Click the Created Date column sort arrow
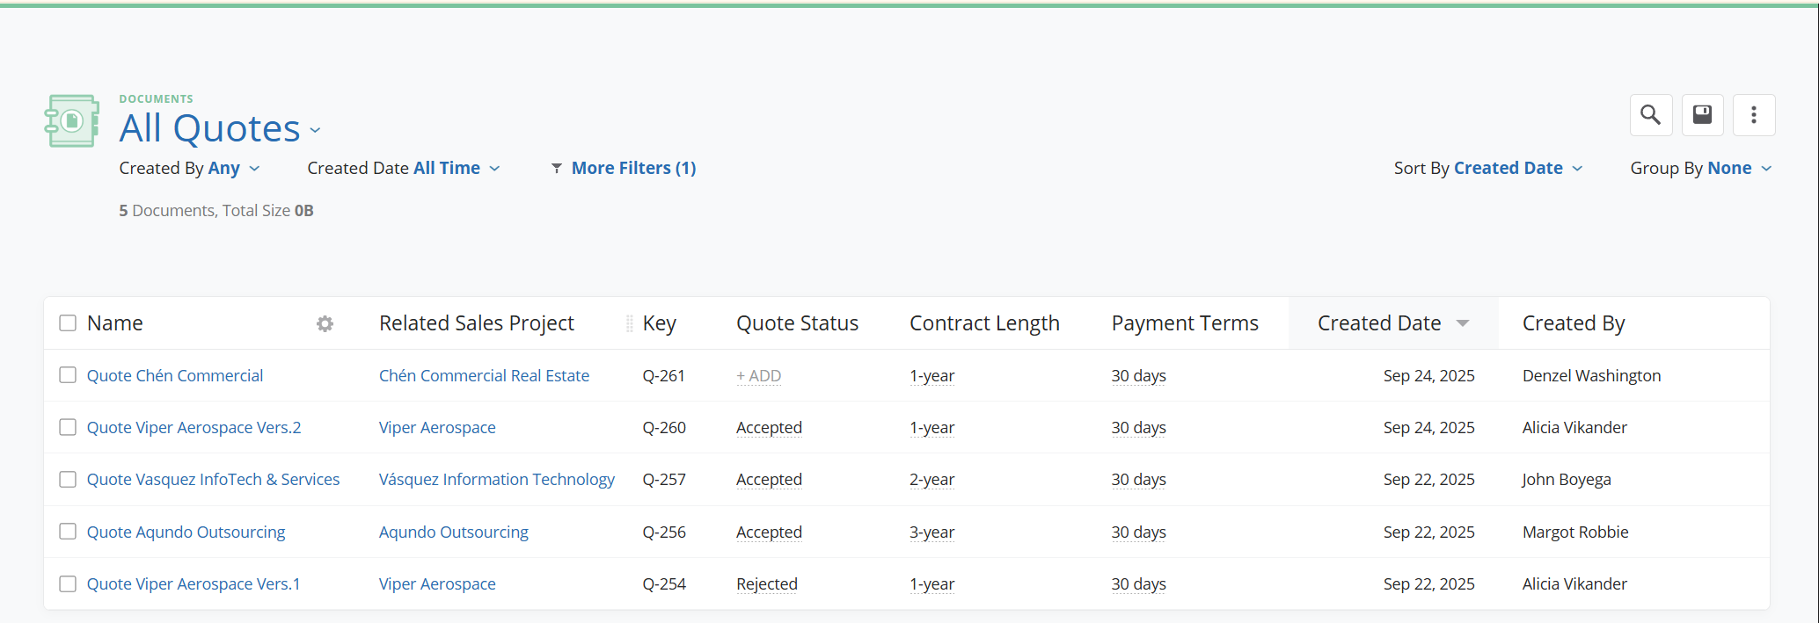Viewport: 1819px width, 623px height. [1463, 323]
